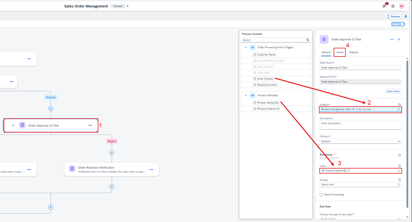
Task: Open the help question mark icon
Action: click(393, 6)
